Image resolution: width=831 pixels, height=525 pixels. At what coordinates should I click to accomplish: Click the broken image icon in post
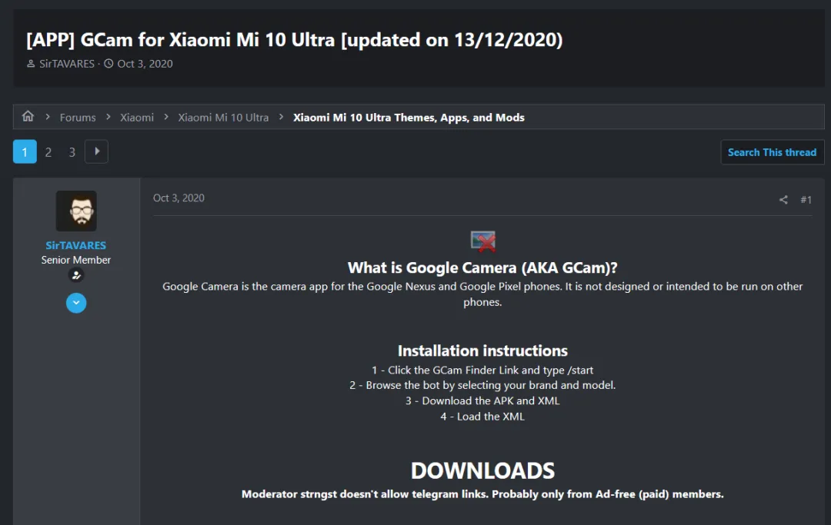[483, 241]
